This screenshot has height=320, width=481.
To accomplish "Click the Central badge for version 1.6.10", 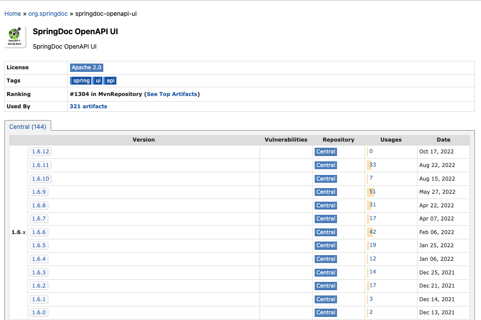I will tap(326, 179).
